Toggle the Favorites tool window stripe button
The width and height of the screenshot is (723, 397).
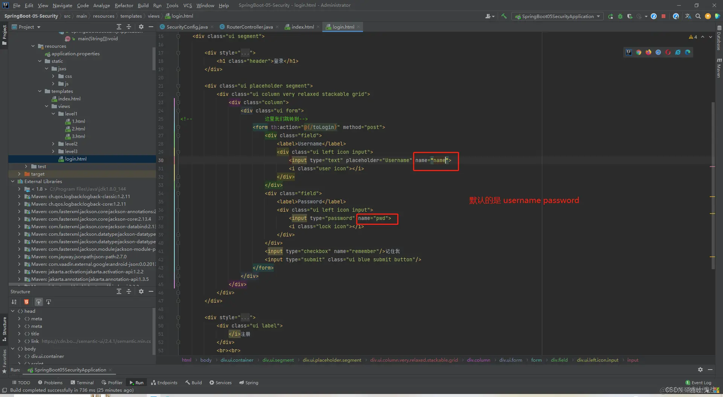[4, 361]
